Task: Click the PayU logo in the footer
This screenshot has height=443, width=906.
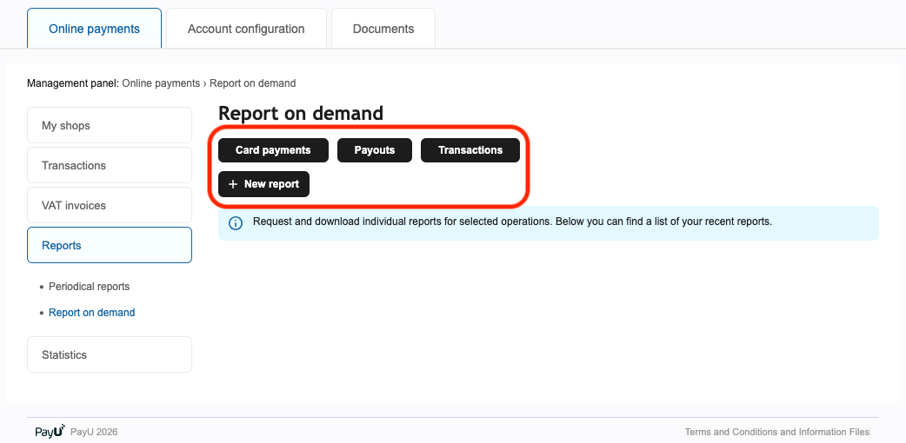Action: coord(50,431)
